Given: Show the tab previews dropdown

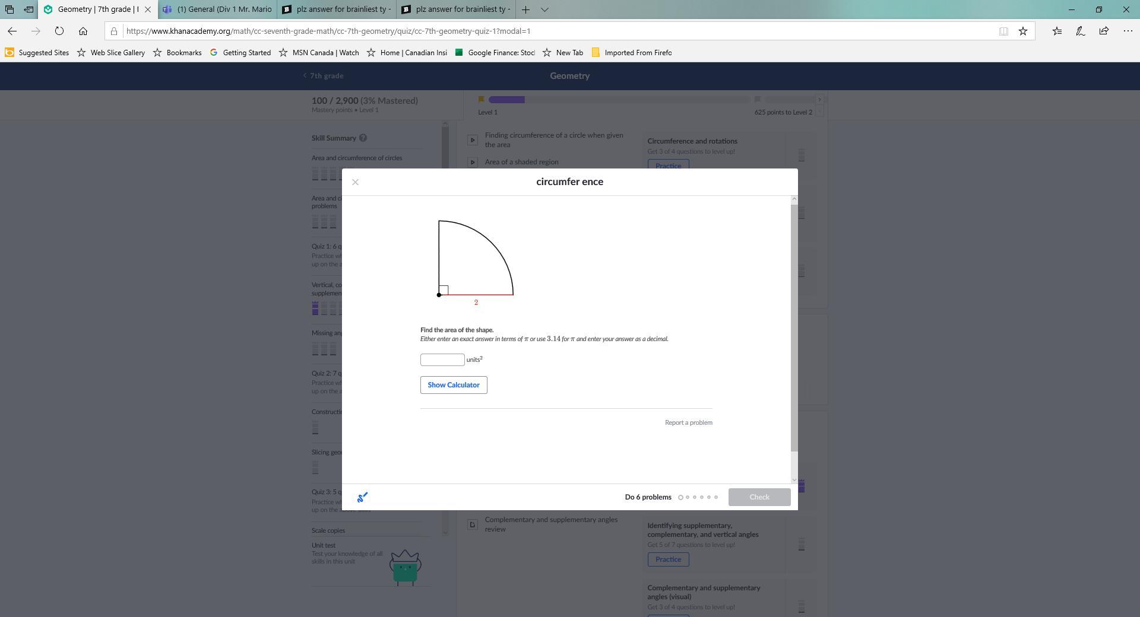Looking at the screenshot, I should (x=544, y=9).
